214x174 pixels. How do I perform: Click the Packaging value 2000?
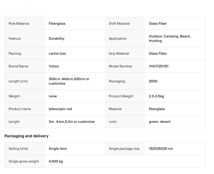pyautogui.click(x=153, y=81)
